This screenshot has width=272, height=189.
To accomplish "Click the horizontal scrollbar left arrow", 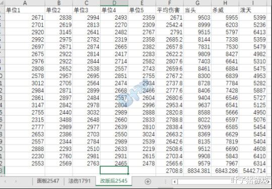I will tap(175, 182).
